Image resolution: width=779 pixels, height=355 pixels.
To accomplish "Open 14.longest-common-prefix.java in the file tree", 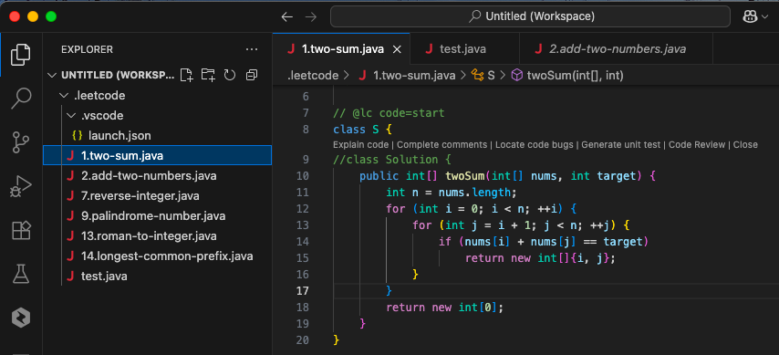I will (158, 256).
